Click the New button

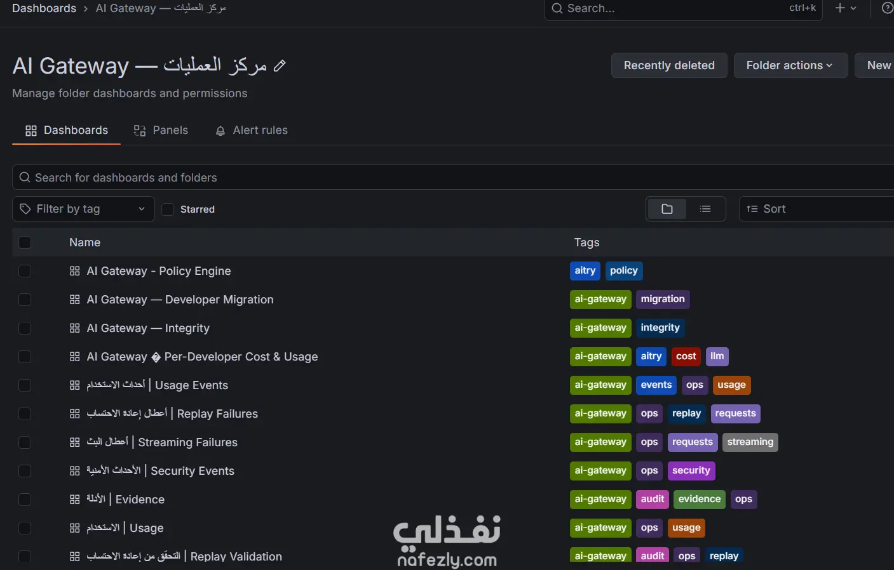[x=875, y=65]
